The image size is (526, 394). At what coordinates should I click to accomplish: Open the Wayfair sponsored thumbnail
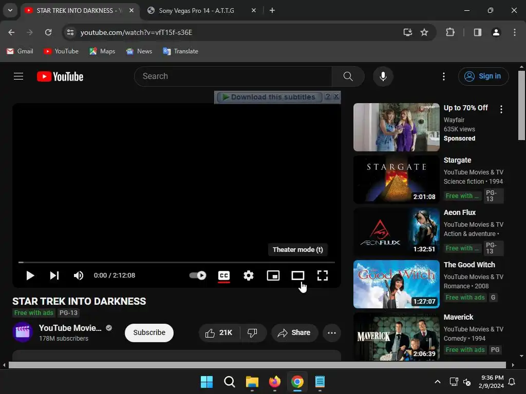point(397,127)
